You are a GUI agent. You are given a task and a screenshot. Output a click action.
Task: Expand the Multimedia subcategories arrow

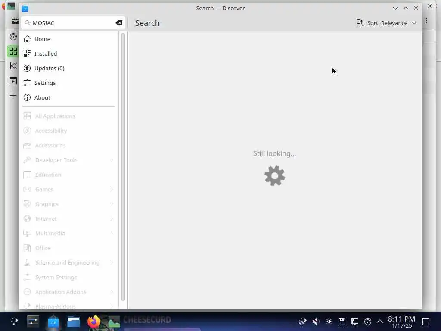[x=112, y=233]
